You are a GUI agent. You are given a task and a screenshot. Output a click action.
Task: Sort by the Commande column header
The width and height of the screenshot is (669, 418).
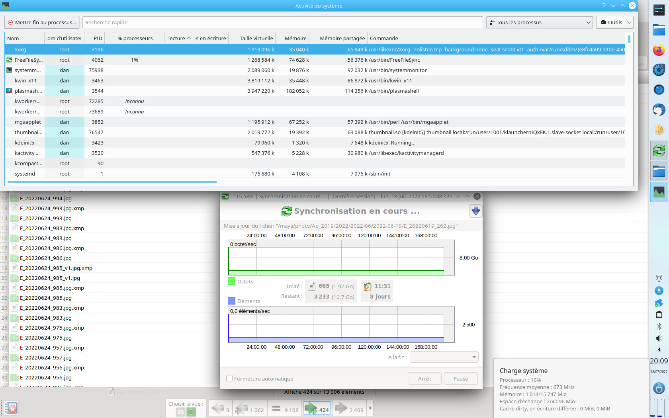496,38
